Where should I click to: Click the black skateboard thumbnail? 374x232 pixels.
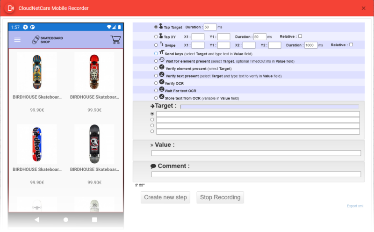[94, 144]
